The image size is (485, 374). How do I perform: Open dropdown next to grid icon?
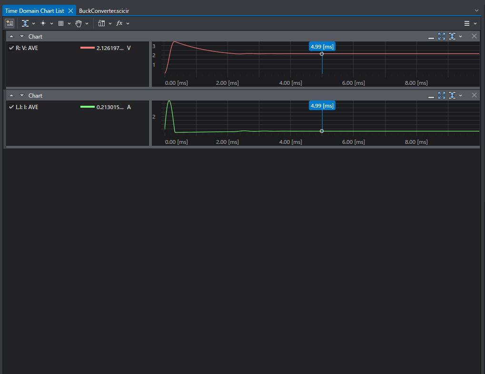point(69,23)
